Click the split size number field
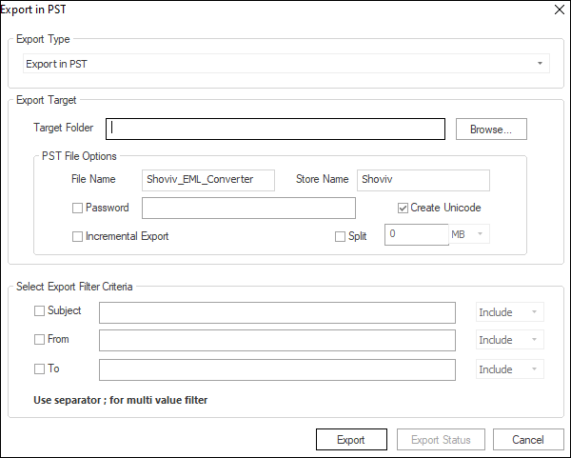This screenshot has width=571, height=458. pyautogui.click(x=417, y=234)
